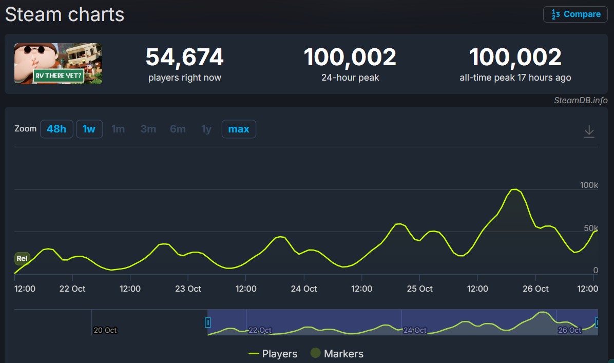Click 24 Oct in the range navigator
The width and height of the screenshot is (614, 363).
(415, 330)
